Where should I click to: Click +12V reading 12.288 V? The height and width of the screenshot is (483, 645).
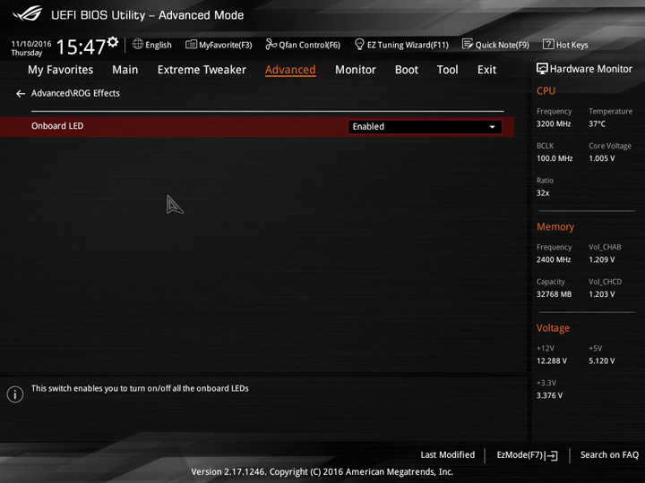click(551, 360)
